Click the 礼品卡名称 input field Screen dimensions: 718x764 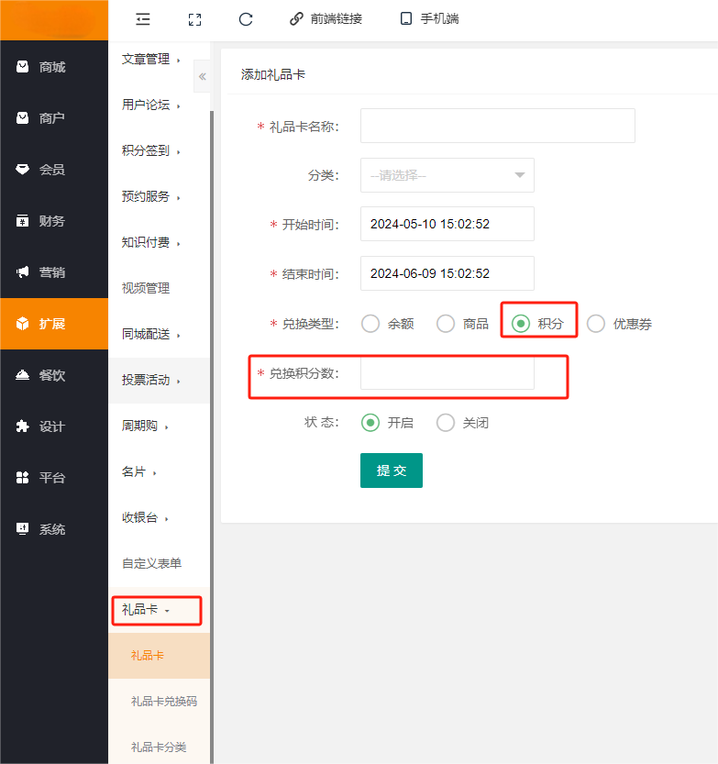click(497, 126)
